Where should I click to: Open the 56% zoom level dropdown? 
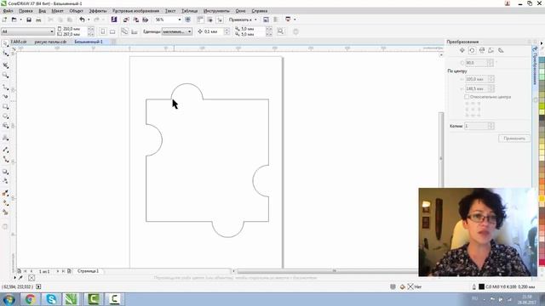[180, 20]
